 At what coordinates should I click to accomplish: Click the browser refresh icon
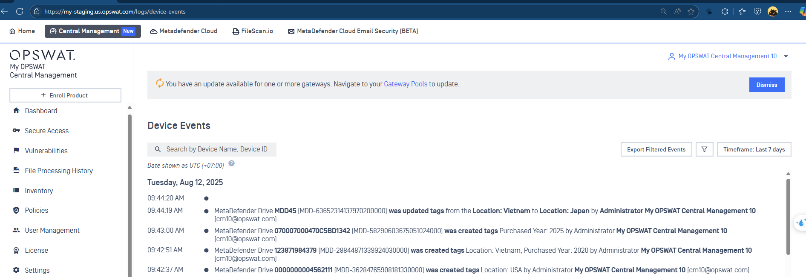[x=20, y=11]
